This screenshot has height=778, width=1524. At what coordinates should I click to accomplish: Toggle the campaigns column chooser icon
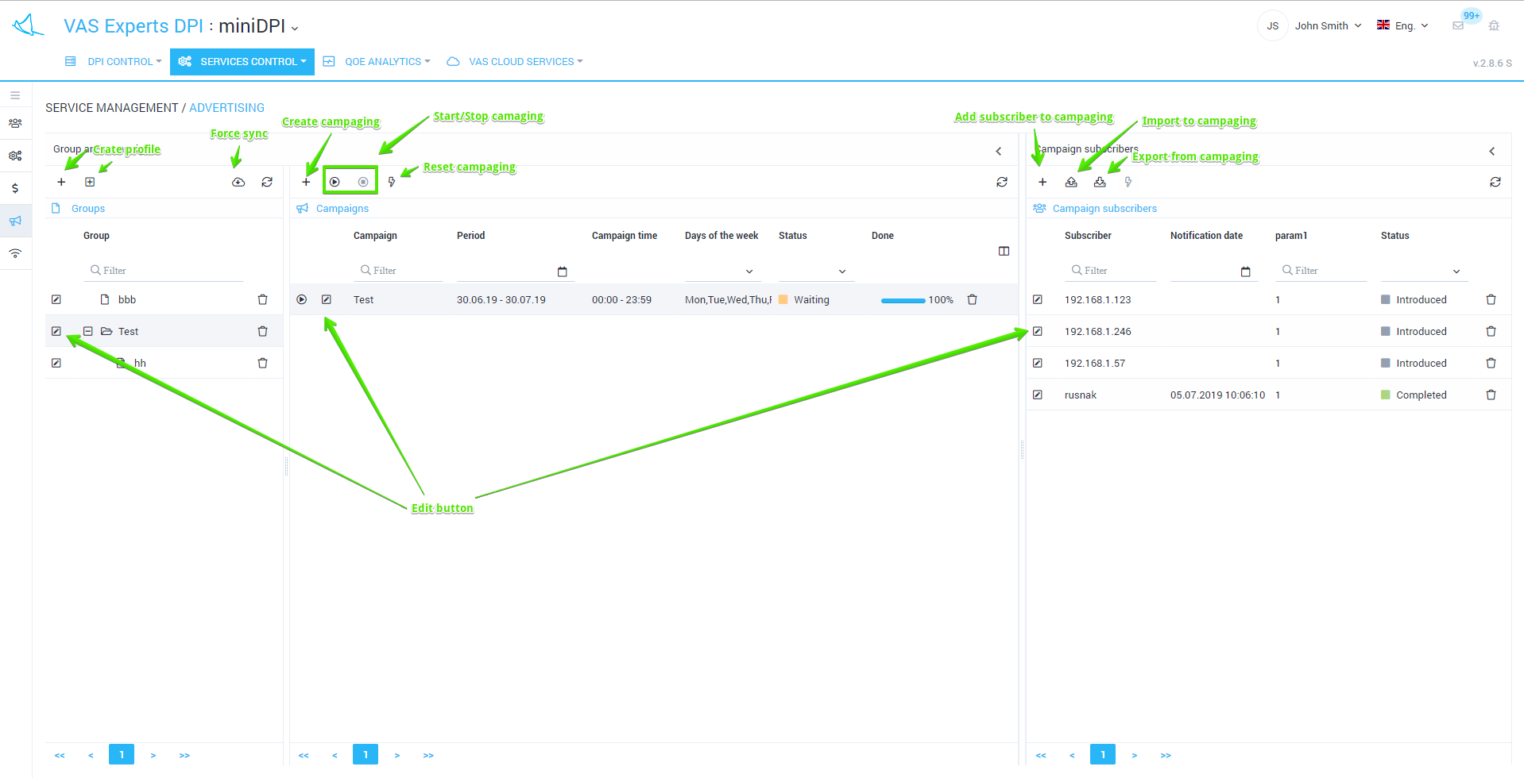(x=1004, y=251)
